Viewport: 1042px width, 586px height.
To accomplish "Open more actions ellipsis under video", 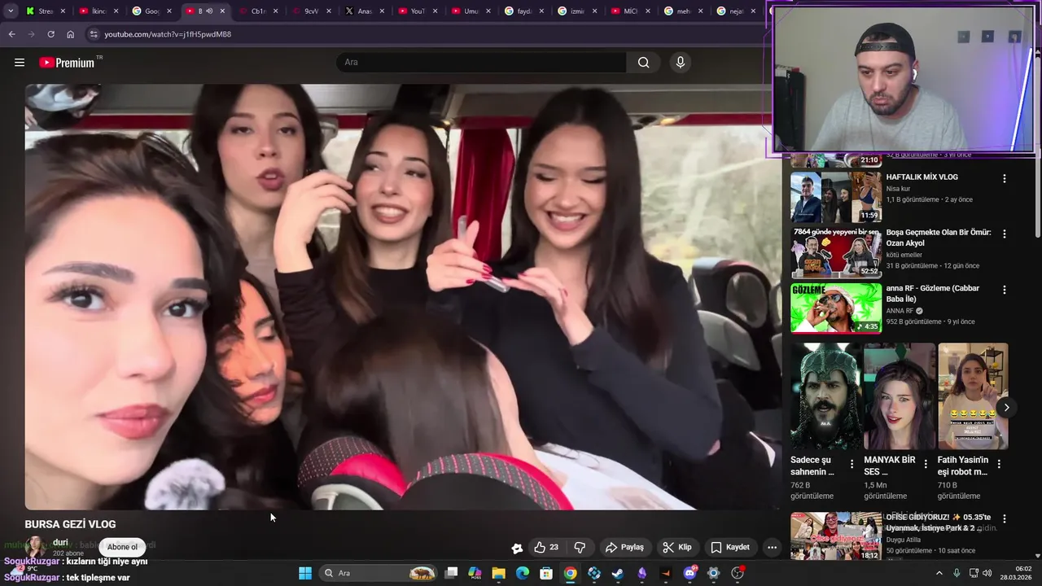I will [x=772, y=548].
